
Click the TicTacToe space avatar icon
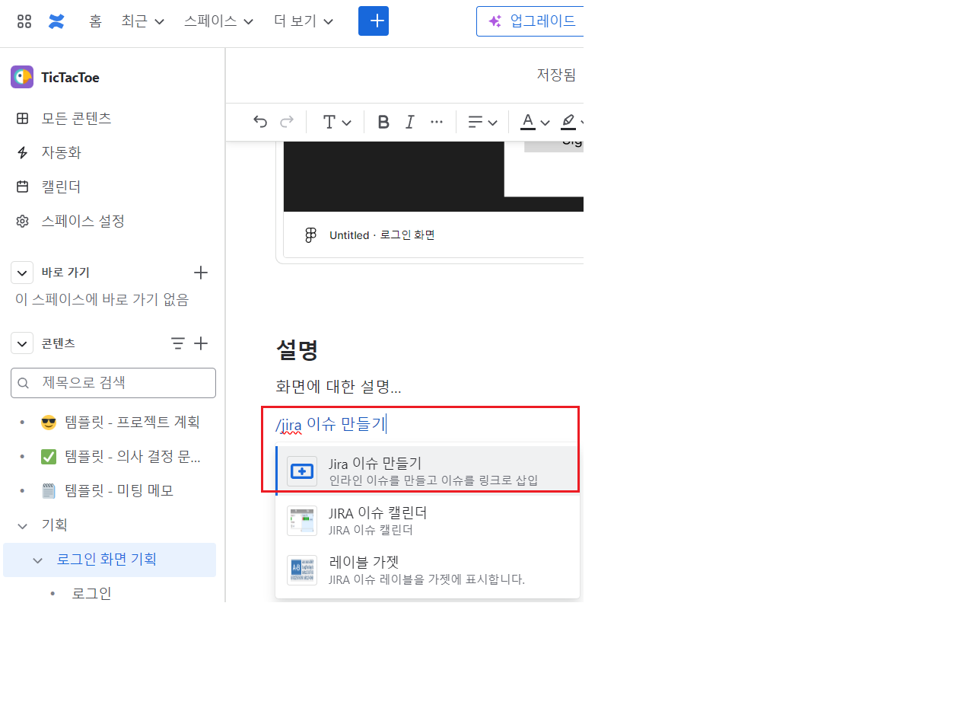click(x=22, y=77)
